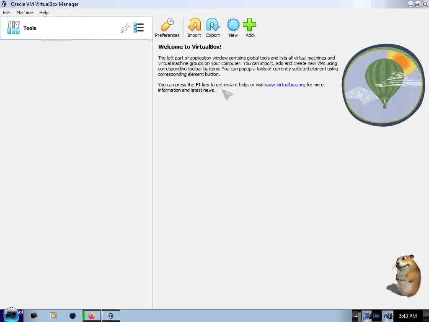
Task: Open the Firefox taskbar button
Action: (92, 316)
